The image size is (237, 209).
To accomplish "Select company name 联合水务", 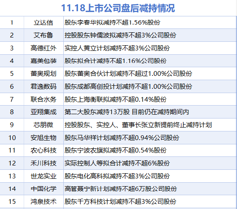I will [x=44, y=100].
